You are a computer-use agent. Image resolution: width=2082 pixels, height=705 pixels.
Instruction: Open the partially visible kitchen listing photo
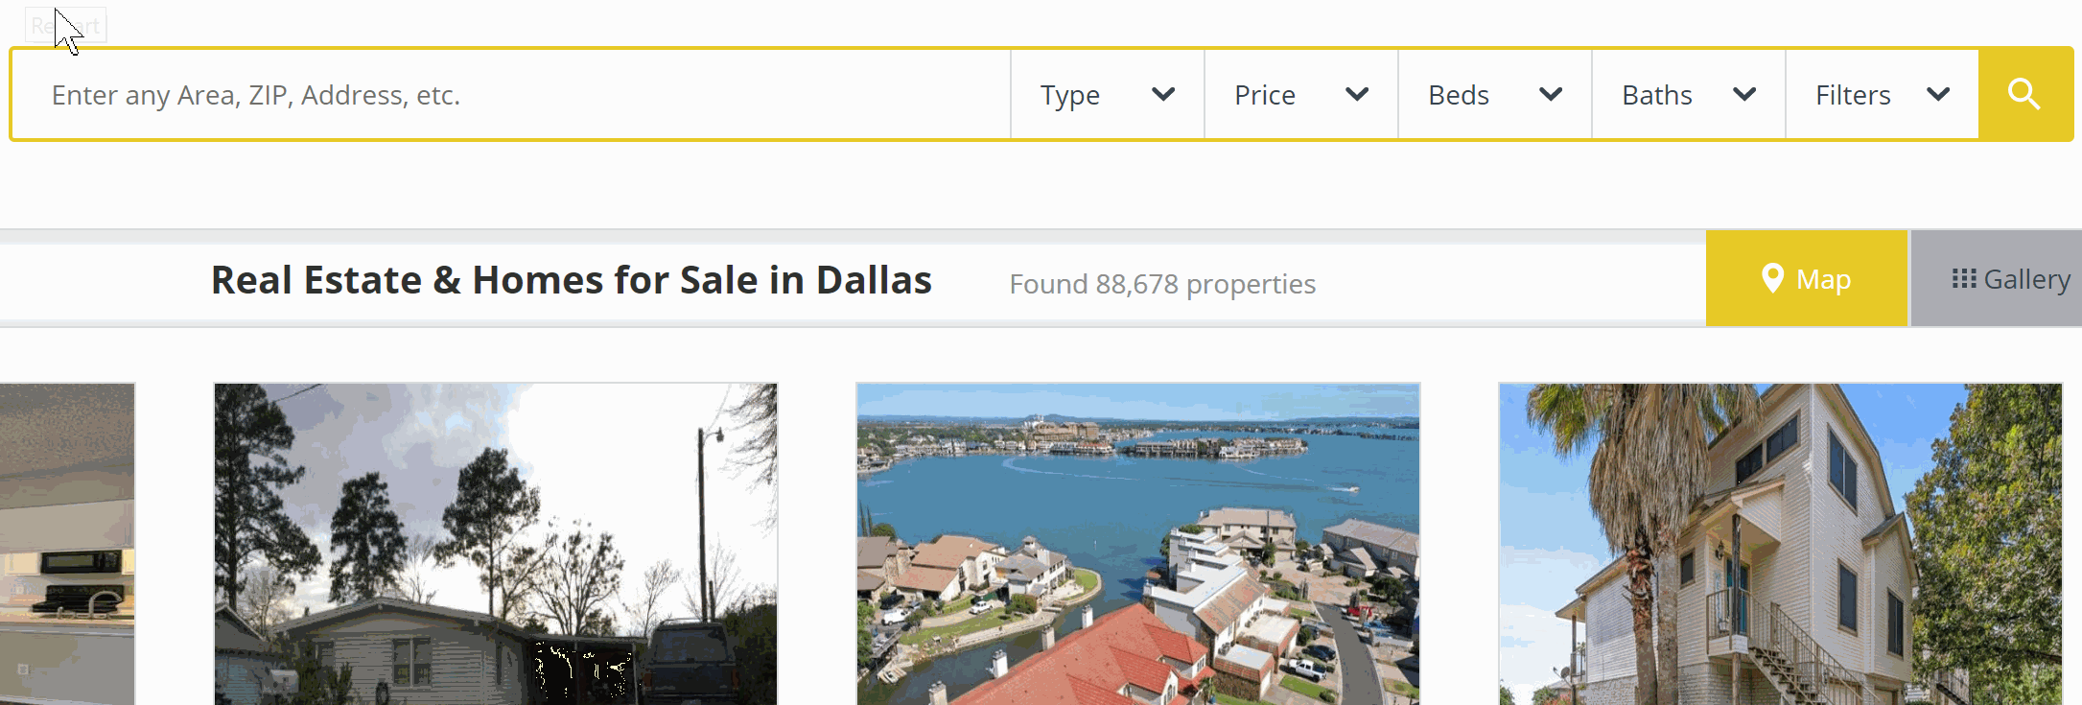point(67,544)
